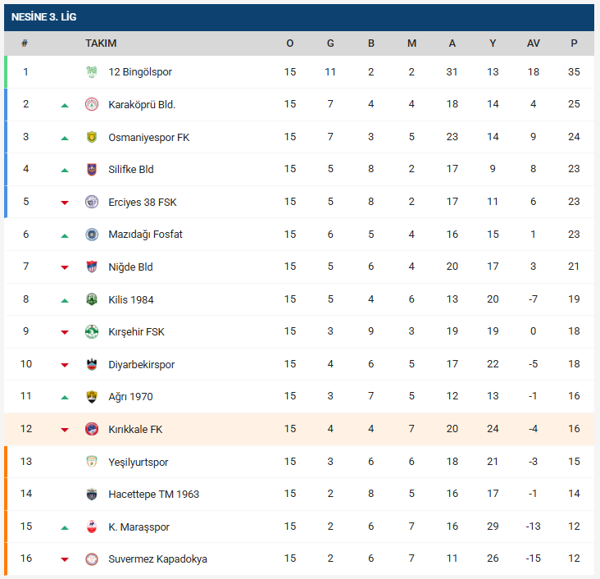This screenshot has height=579, width=600.
Task: Click the Kırşehir FSK team logo
Action: tap(92, 332)
